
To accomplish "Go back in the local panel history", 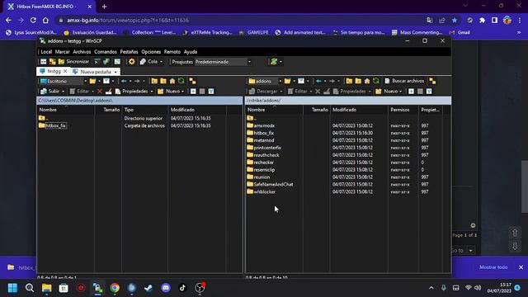I will click(x=124, y=81).
